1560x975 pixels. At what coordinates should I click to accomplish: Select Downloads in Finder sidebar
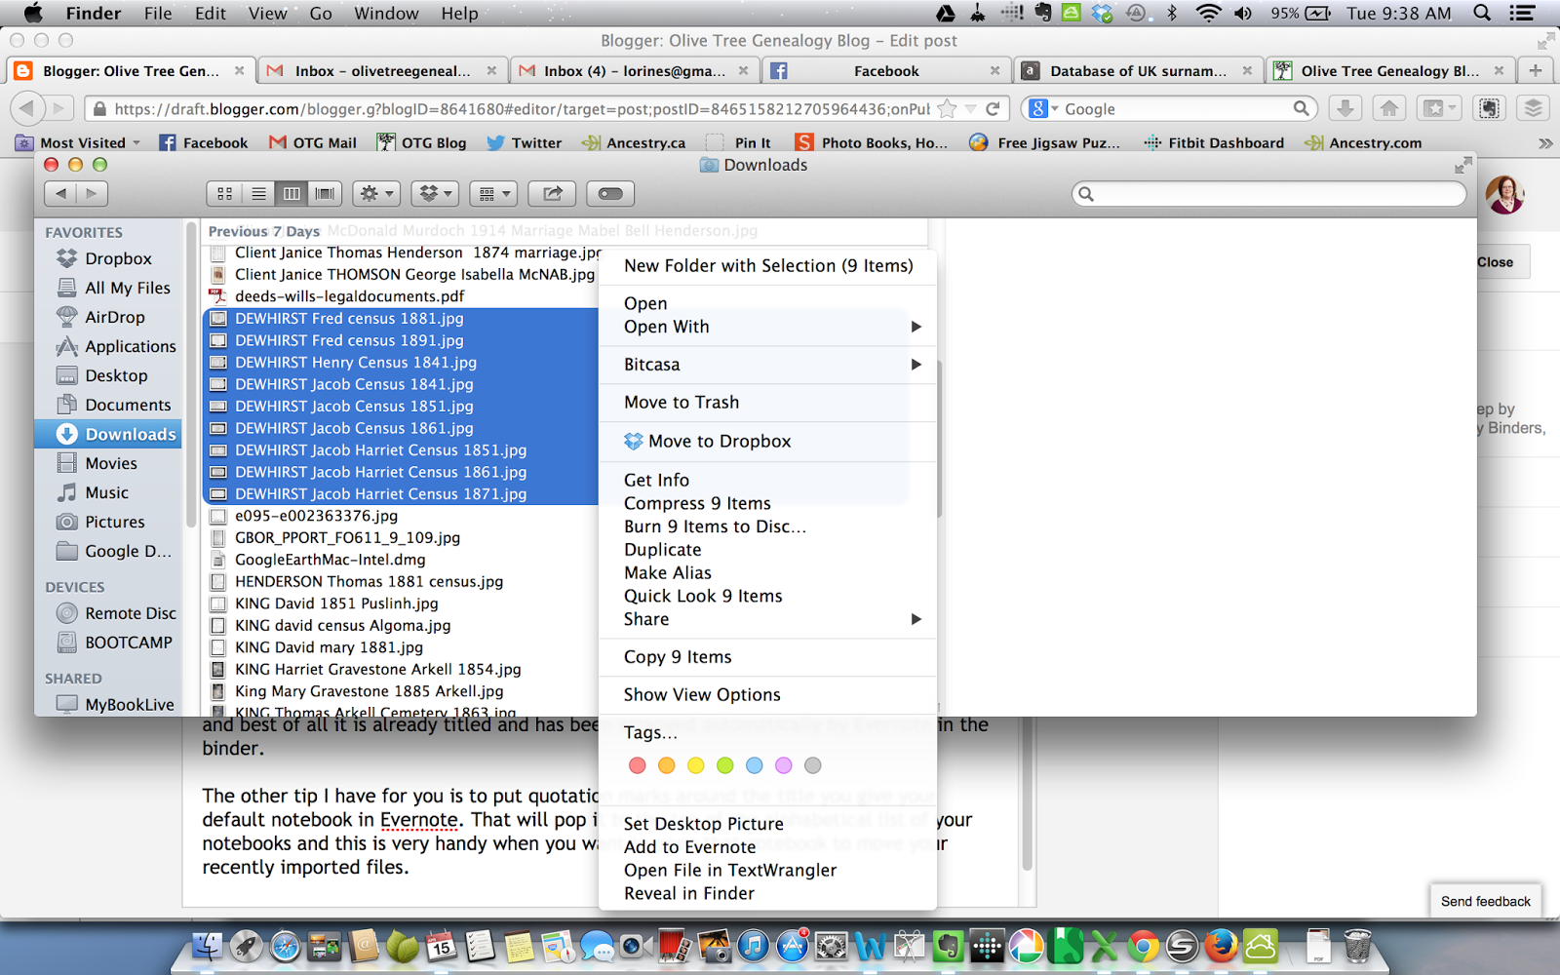[x=108, y=434]
